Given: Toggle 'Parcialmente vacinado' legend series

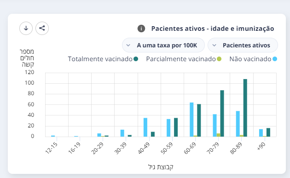Looking at the screenshot, I should coord(184,59).
